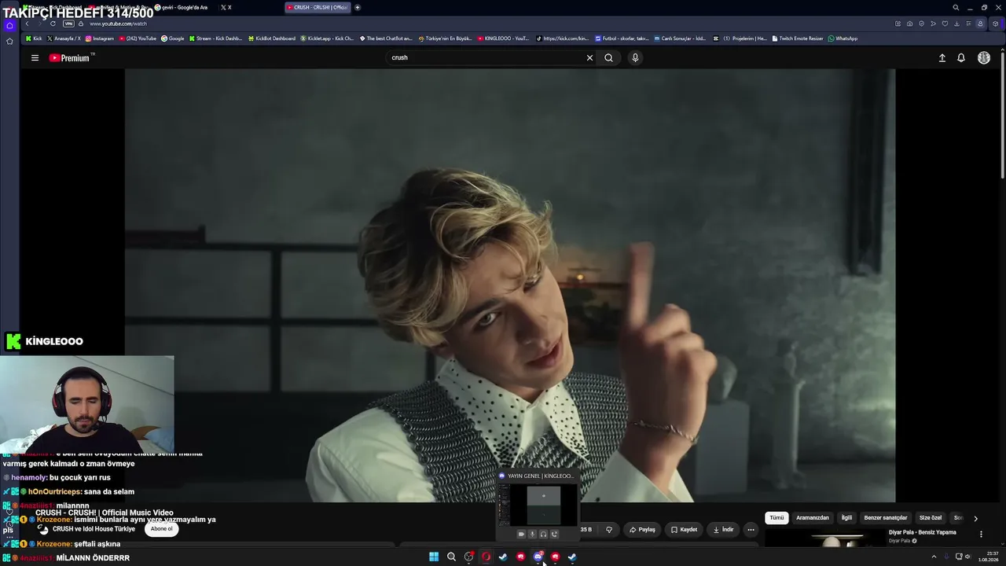Open Opera sidebar home icon
The width and height of the screenshot is (1006, 566).
coord(9,25)
